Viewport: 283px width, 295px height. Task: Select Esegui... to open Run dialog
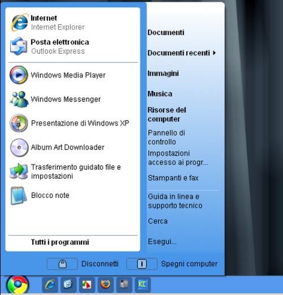[x=162, y=242]
